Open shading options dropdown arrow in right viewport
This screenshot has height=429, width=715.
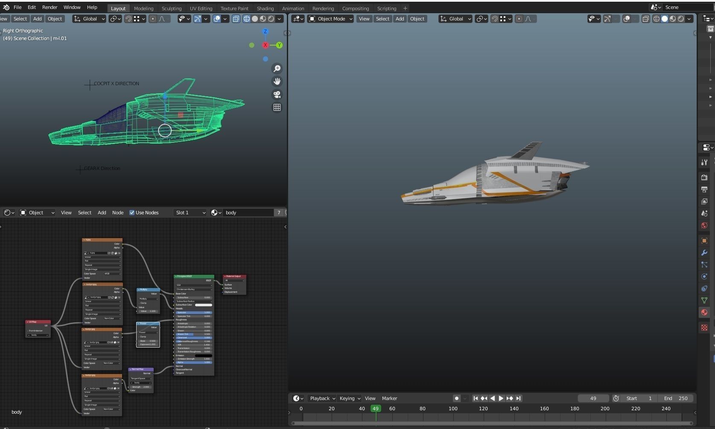pyautogui.click(x=689, y=19)
